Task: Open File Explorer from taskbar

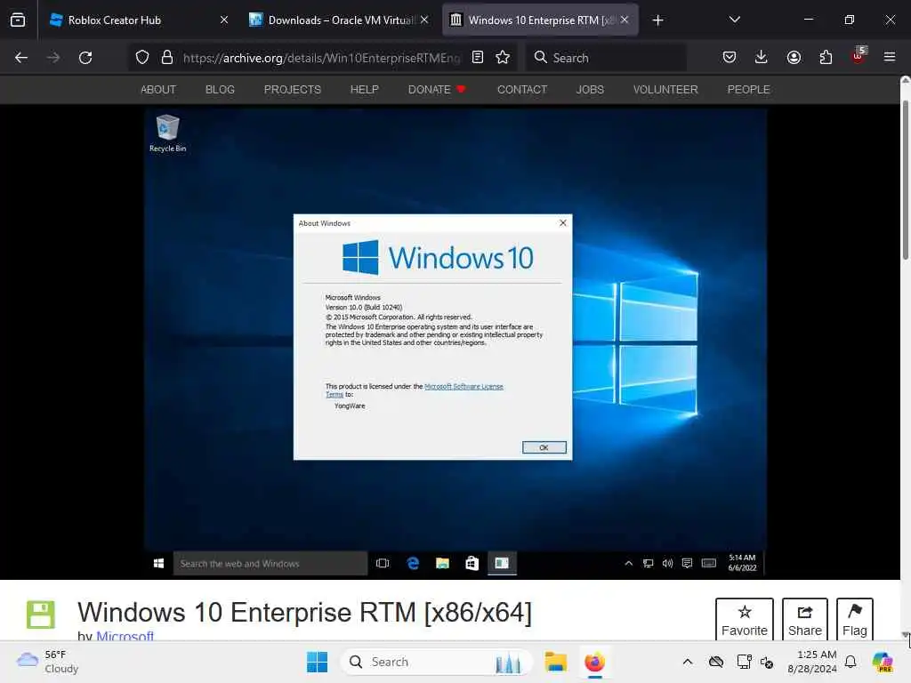Action: [x=555, y=662]
